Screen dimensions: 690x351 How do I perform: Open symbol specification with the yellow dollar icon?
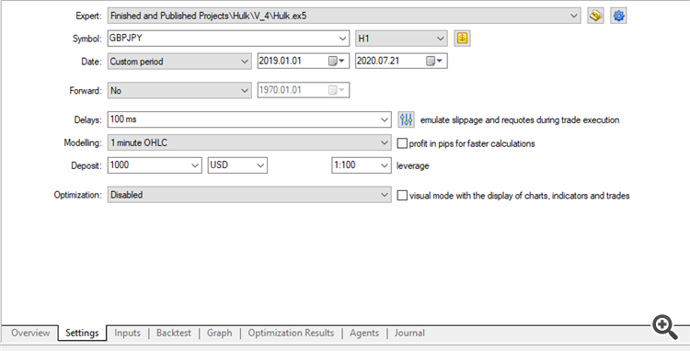[x=462, y=39]
